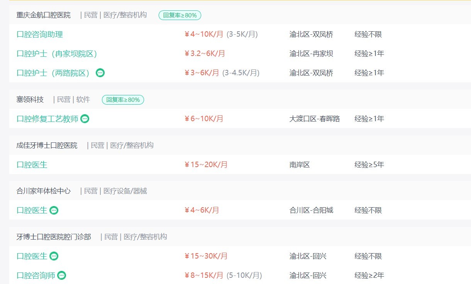
Task: Click chat icon next to 口腔咨询师
Action: 62,276
